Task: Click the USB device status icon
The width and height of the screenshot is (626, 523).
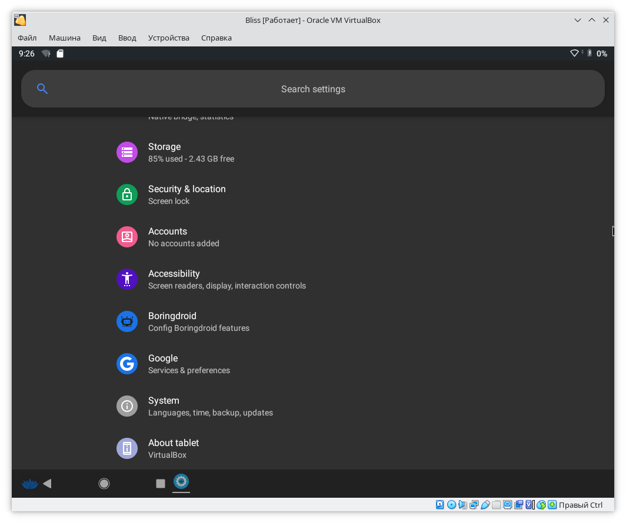Action: coord(485,505)
